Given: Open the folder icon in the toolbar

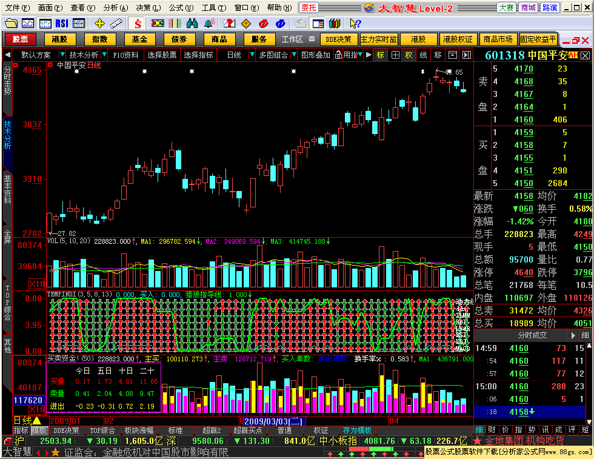Looking at the screenshot, I should click(x=11, y=24).
